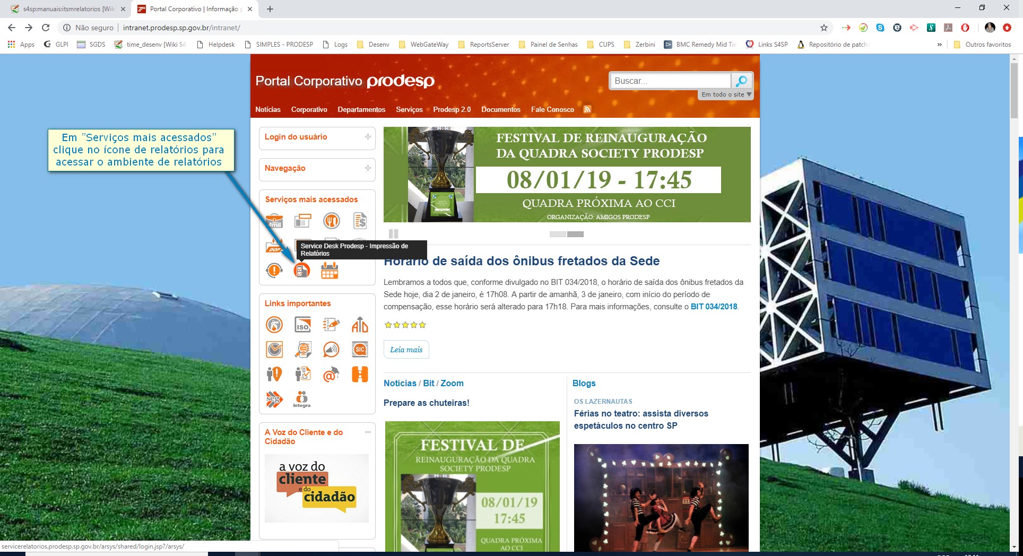Image resolution: width=1023 pixels, height=556 pixels.
Task: Click the briefcase icon in Serviços mais acessados
Action: [x=274, y=221]
